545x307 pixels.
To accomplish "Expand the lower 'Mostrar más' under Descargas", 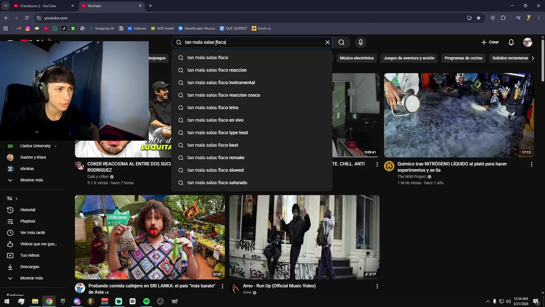I will tap(32, 278).
